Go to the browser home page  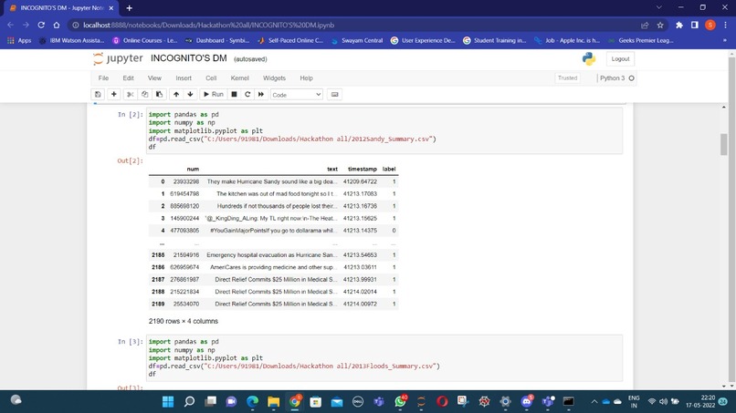point(57,25)
